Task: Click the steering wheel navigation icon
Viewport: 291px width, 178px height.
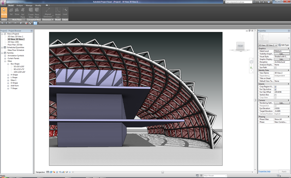Action: pyautogui.click(x=251, y=62)
